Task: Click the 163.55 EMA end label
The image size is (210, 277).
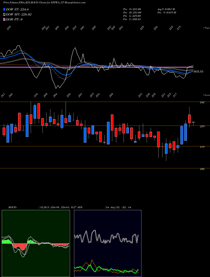Action: 198,71
